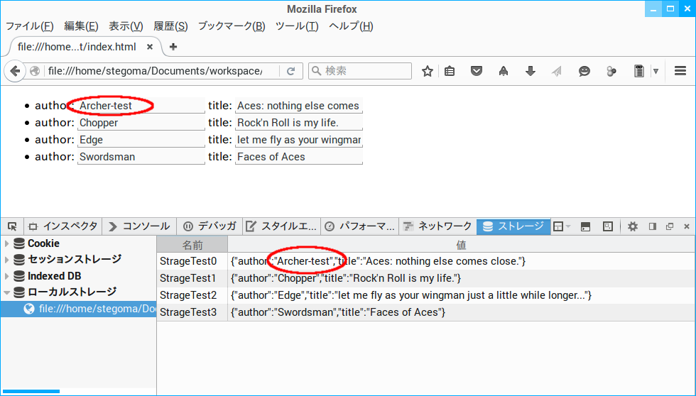Sort by the 値 column header
This screenshot has width=696, height=396.
pyautogui.click(x=461, y=244)
